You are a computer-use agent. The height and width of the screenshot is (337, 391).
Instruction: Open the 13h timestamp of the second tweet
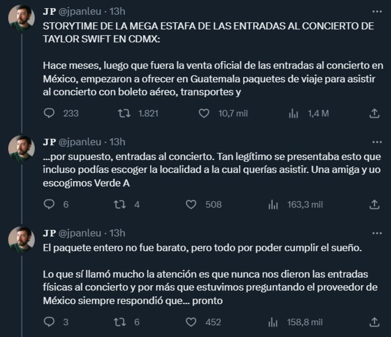(x=117, y=142)
